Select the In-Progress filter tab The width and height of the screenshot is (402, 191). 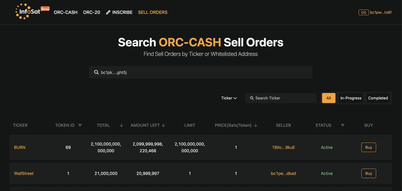(351, 98)
